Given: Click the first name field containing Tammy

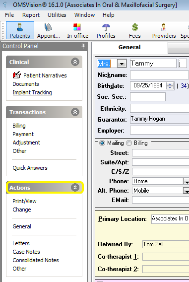Looking at the screenshot, I should pyautogui.click(x=153, y=64).
